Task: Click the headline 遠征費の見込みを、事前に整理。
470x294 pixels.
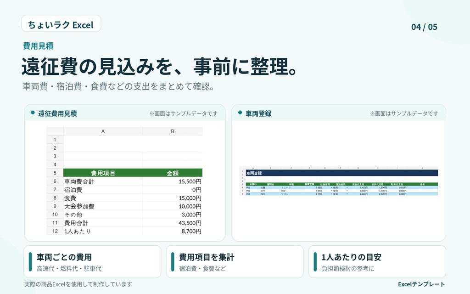Action: (160, 66)
